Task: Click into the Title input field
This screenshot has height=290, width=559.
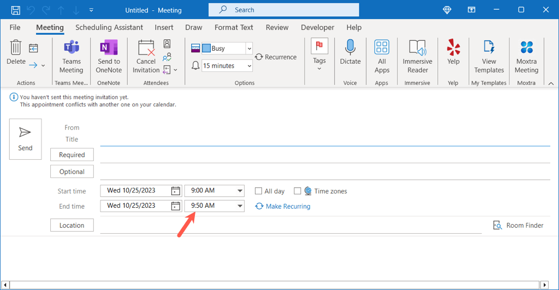Action: 325,140
